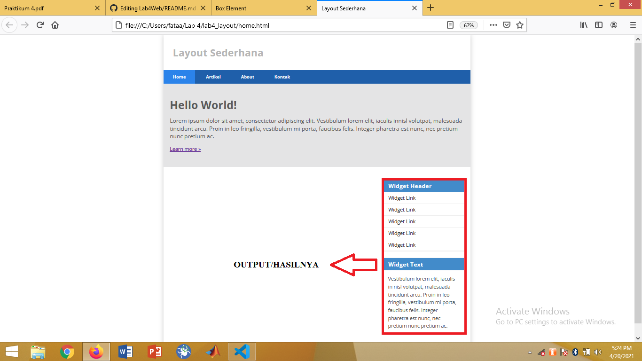Open the page actions ellipsis menu
The width and height of the screenshot is (642, 361).
(x=493, y=25)
